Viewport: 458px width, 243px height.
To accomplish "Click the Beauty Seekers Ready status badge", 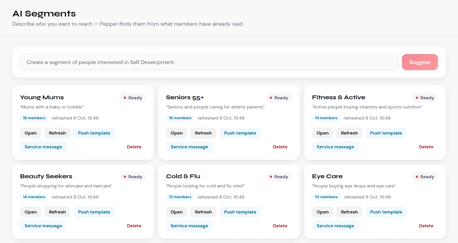I will pyautogui.click(x=133, y=177).
